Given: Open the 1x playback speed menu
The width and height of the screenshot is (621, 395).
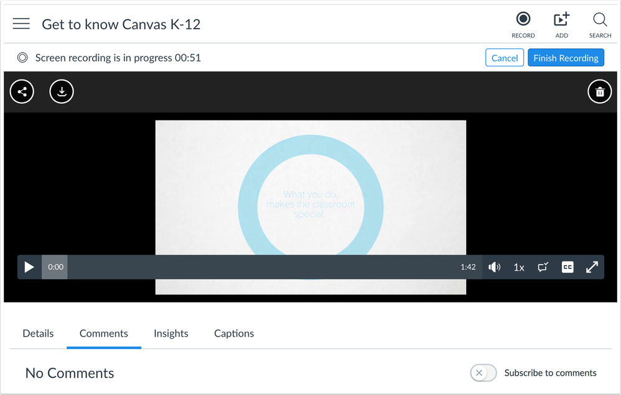Looking at the screenshot, I should [x=518, y=267].
